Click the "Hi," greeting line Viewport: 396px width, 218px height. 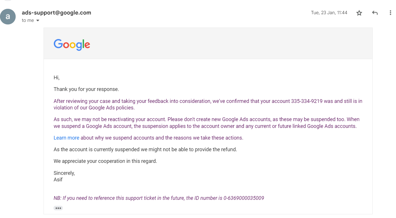[x=57, y=78]
